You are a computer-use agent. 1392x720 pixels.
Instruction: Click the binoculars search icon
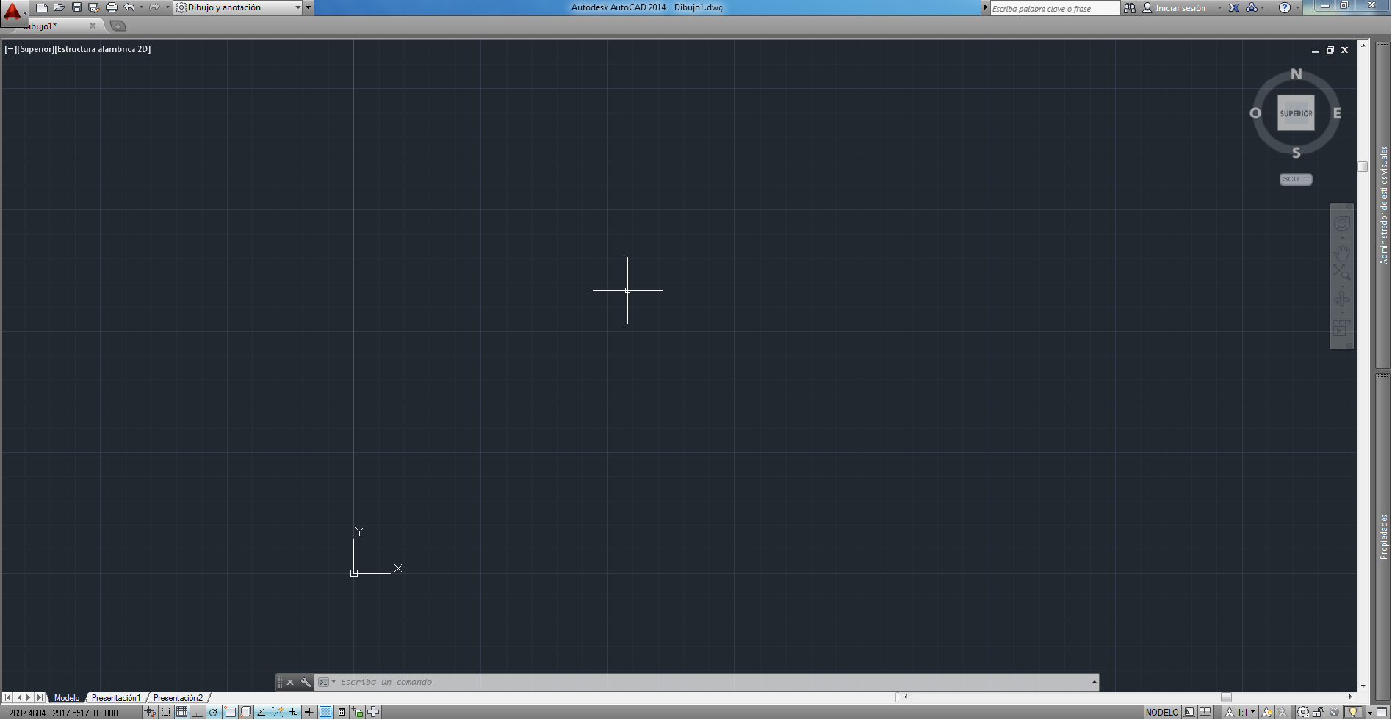pos(1130,8)
